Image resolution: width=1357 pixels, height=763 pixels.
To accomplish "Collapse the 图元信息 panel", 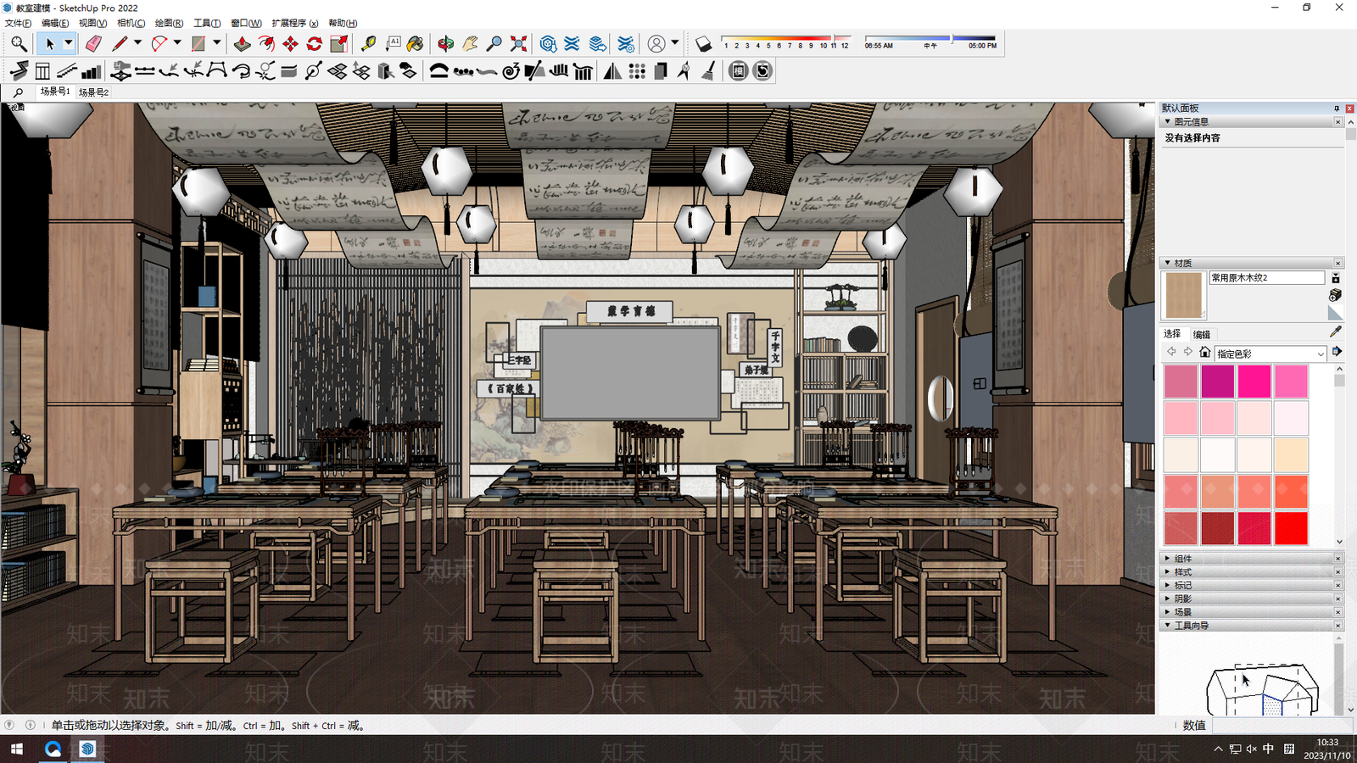I will pyautogui.click(x=1168, y=122).
